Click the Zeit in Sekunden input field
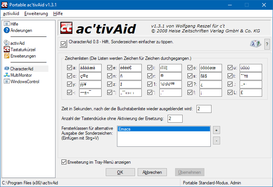 pyautogui.click(x=204, y=109)
